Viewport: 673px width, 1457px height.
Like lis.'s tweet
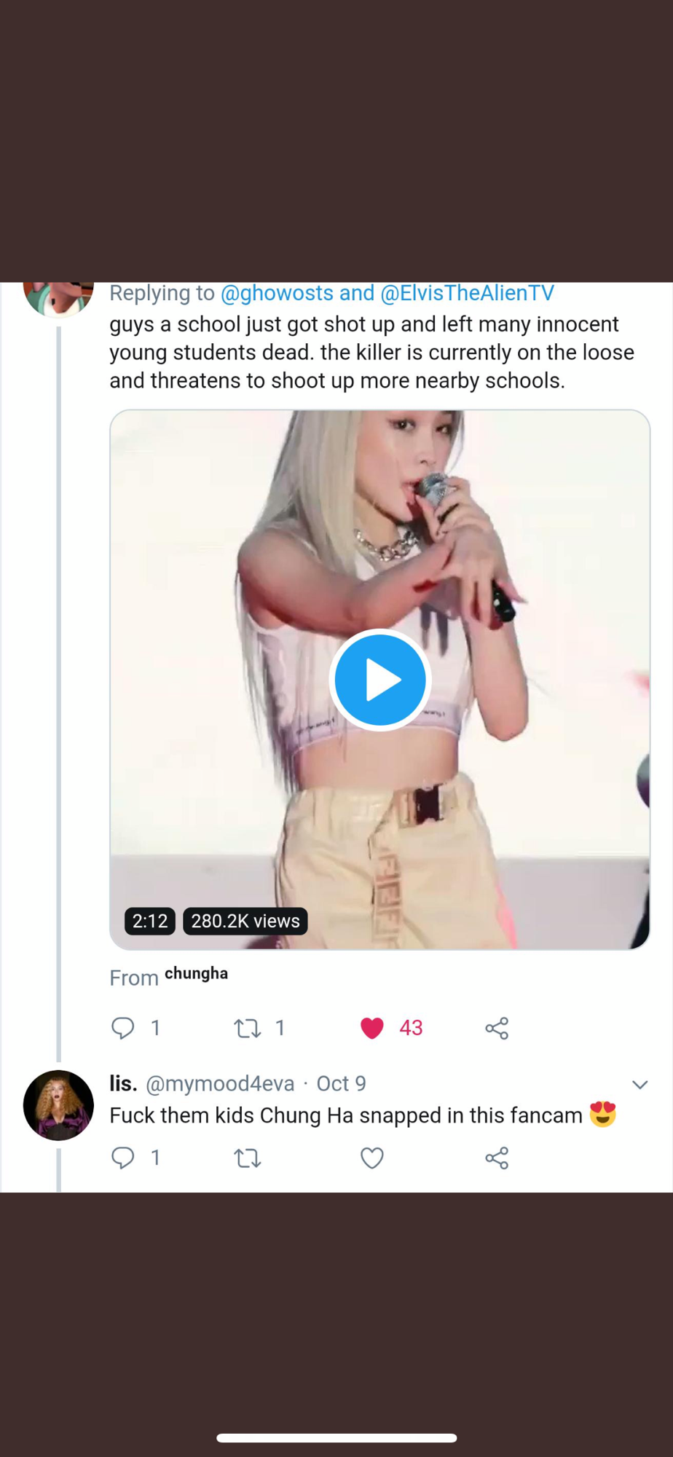(x=372, y=1158)
